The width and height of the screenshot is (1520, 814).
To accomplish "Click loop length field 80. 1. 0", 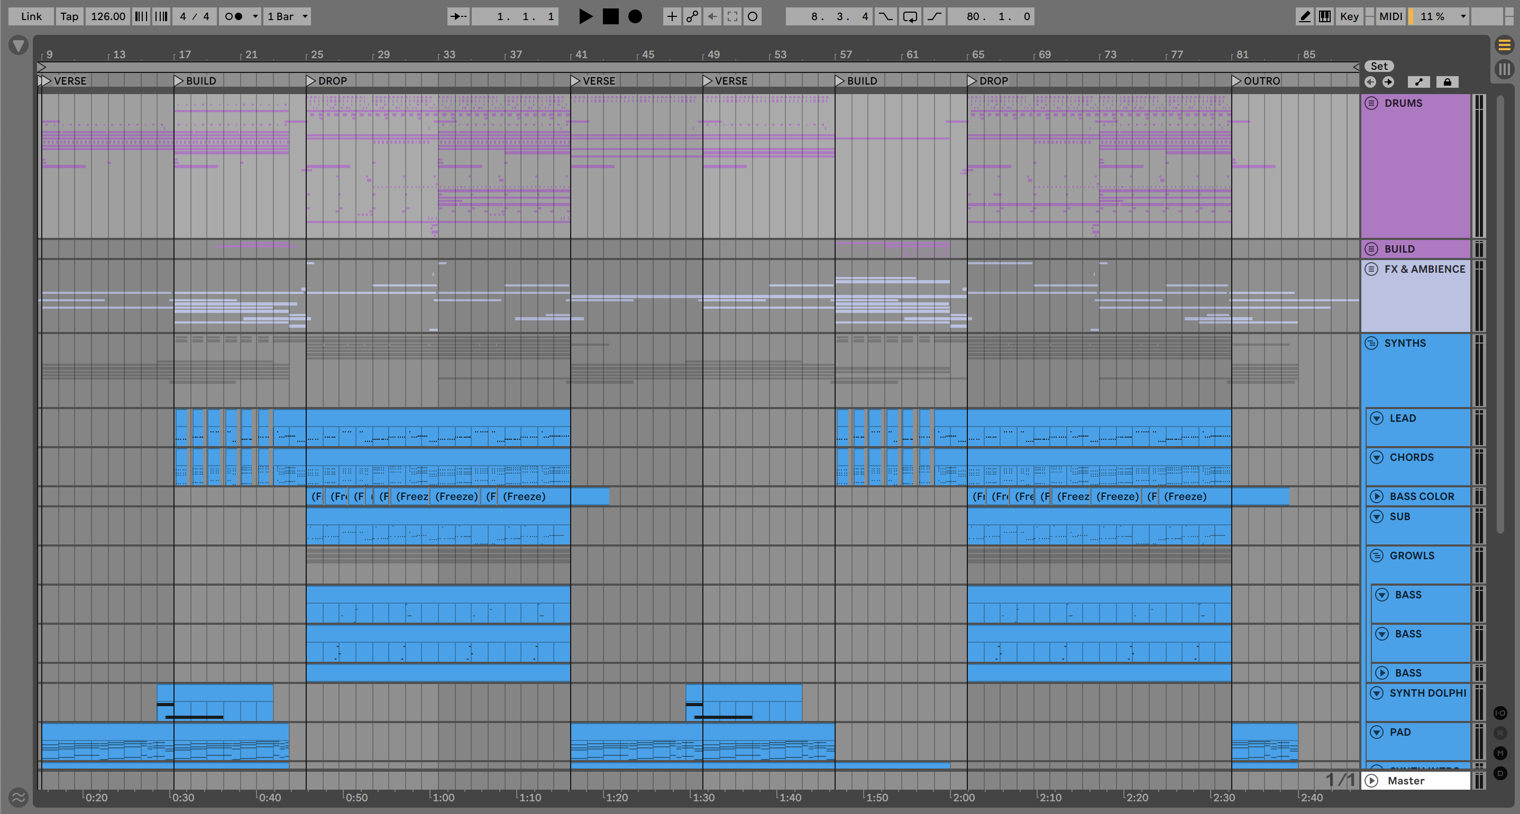I will (x=991, y=16).
